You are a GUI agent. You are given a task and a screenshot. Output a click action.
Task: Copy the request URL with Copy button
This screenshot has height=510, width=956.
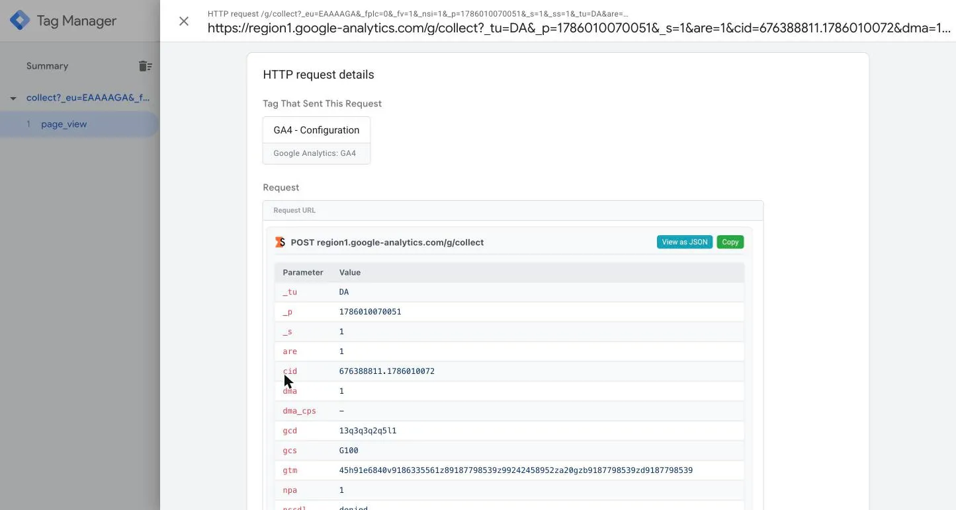coord(730,242)
